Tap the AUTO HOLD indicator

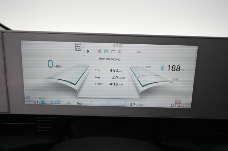coord(28,97)
